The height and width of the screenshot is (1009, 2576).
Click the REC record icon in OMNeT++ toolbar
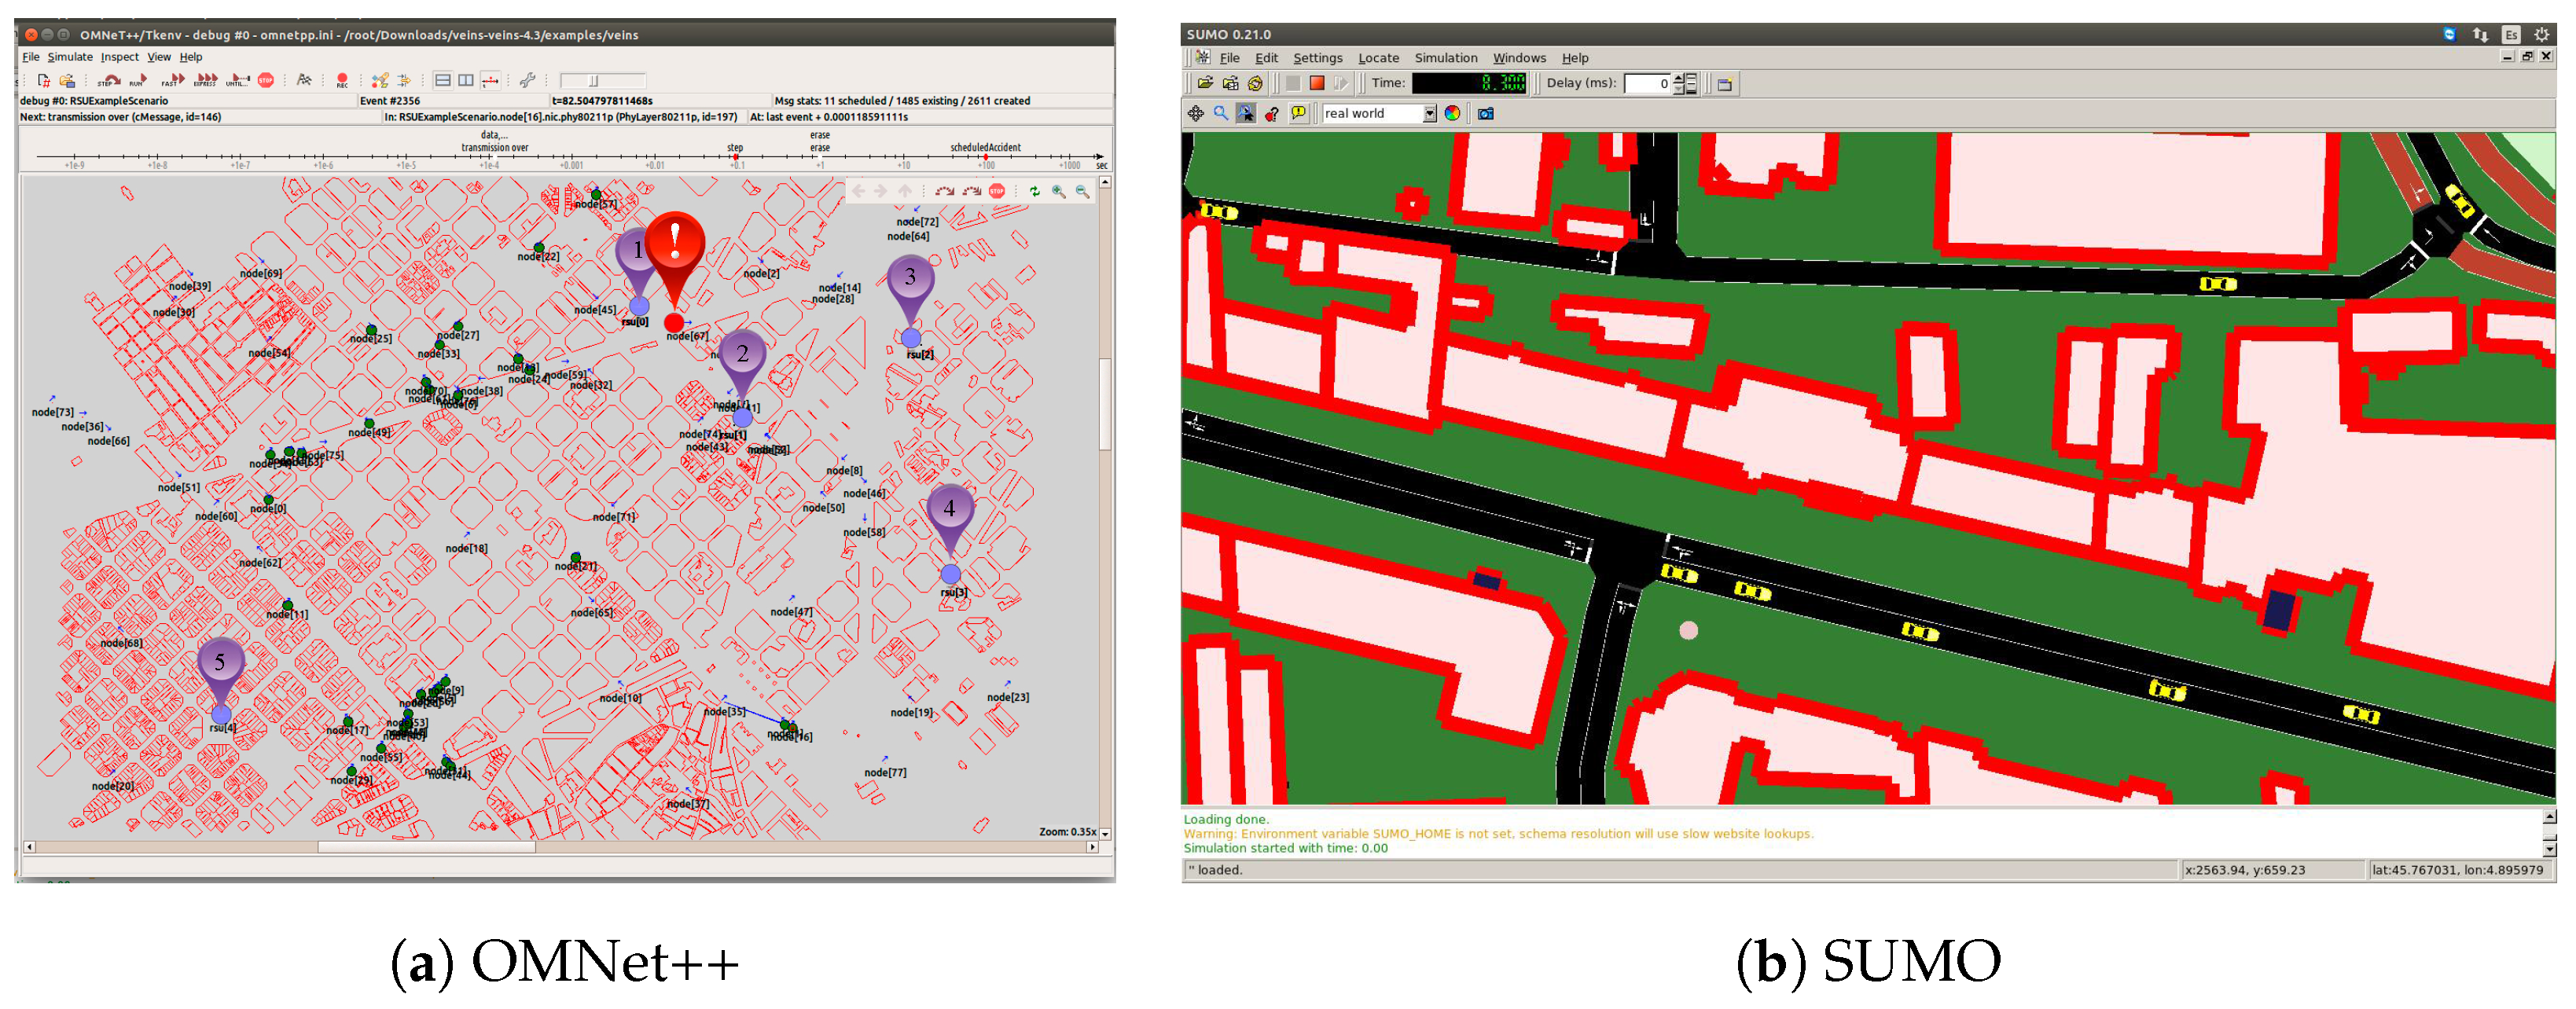point(342,80)
